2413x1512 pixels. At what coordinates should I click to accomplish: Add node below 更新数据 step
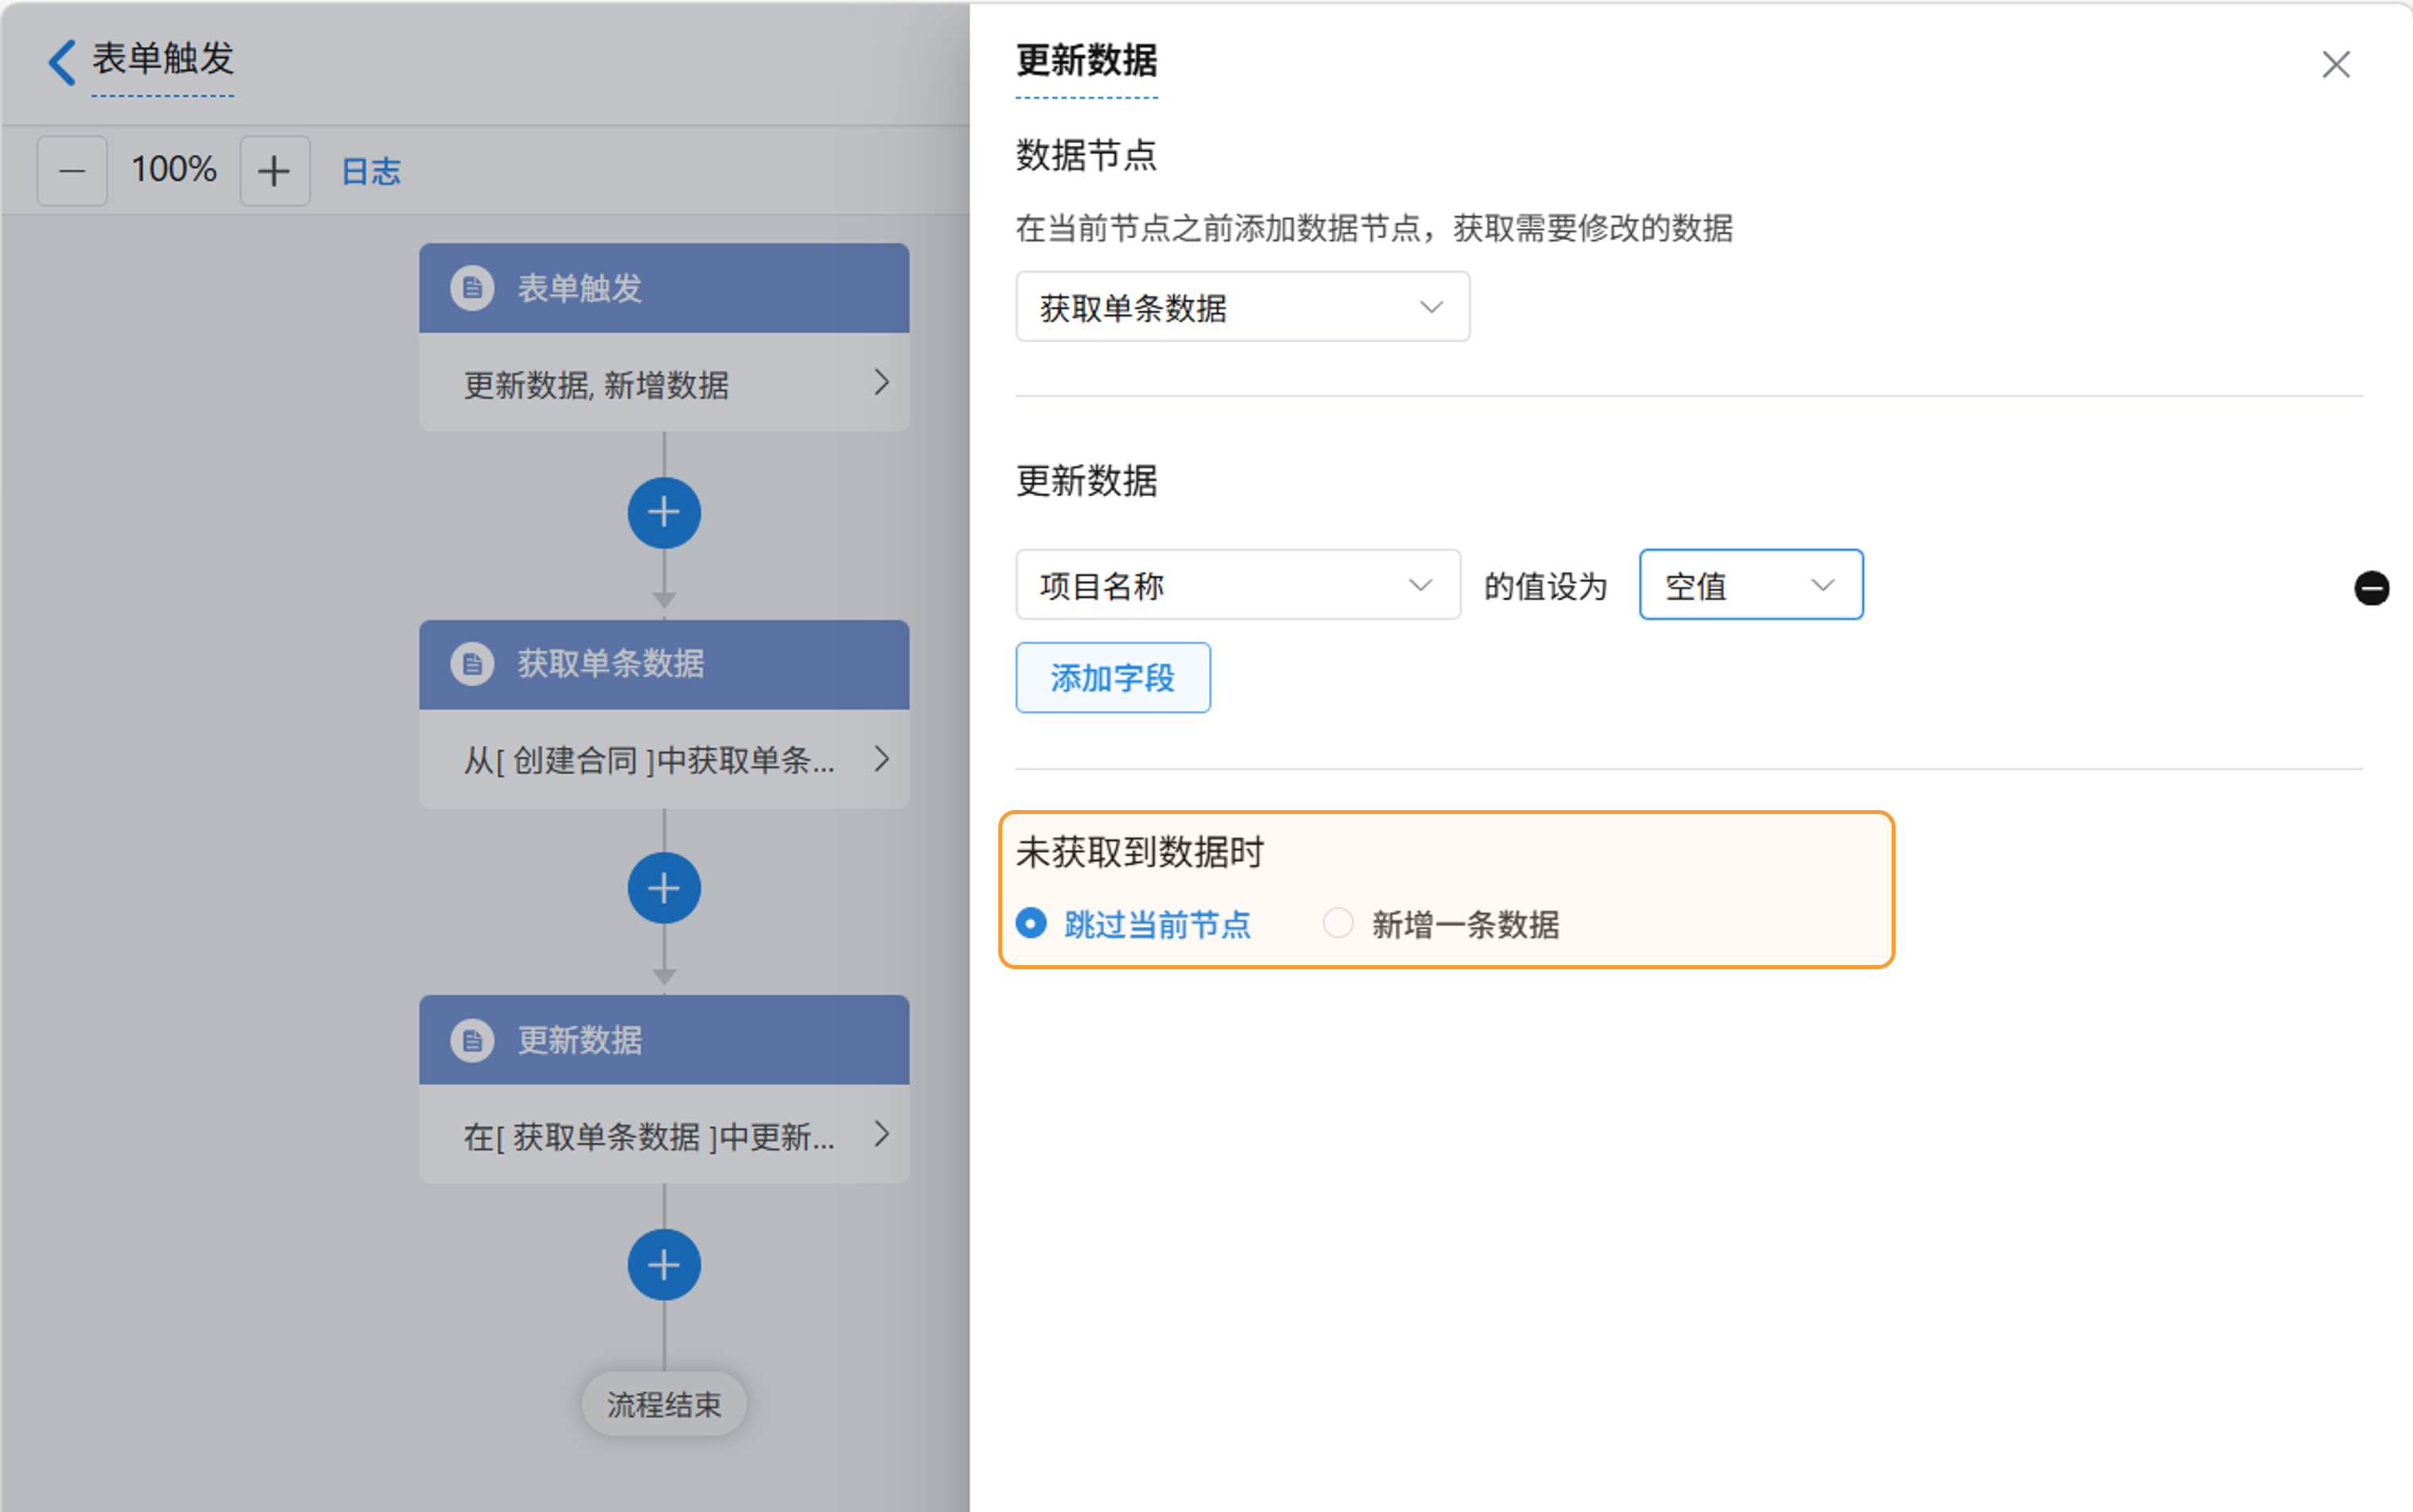(664, 1265)
